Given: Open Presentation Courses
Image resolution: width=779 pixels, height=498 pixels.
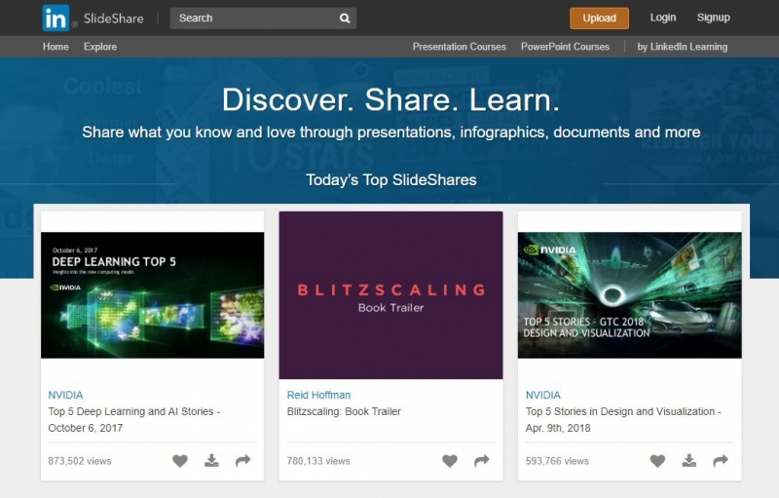Looking at the screenshot, I should 459,47.
